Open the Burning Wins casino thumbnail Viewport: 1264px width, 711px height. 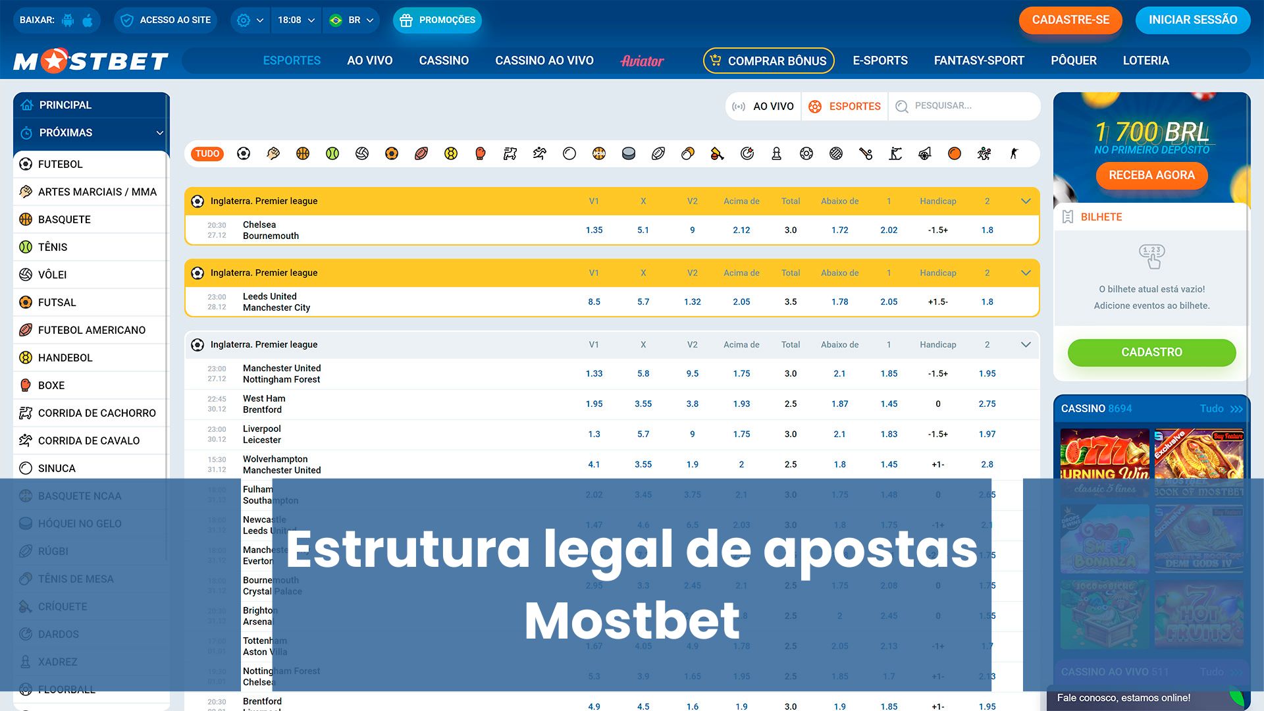[x=1105, y=463]
